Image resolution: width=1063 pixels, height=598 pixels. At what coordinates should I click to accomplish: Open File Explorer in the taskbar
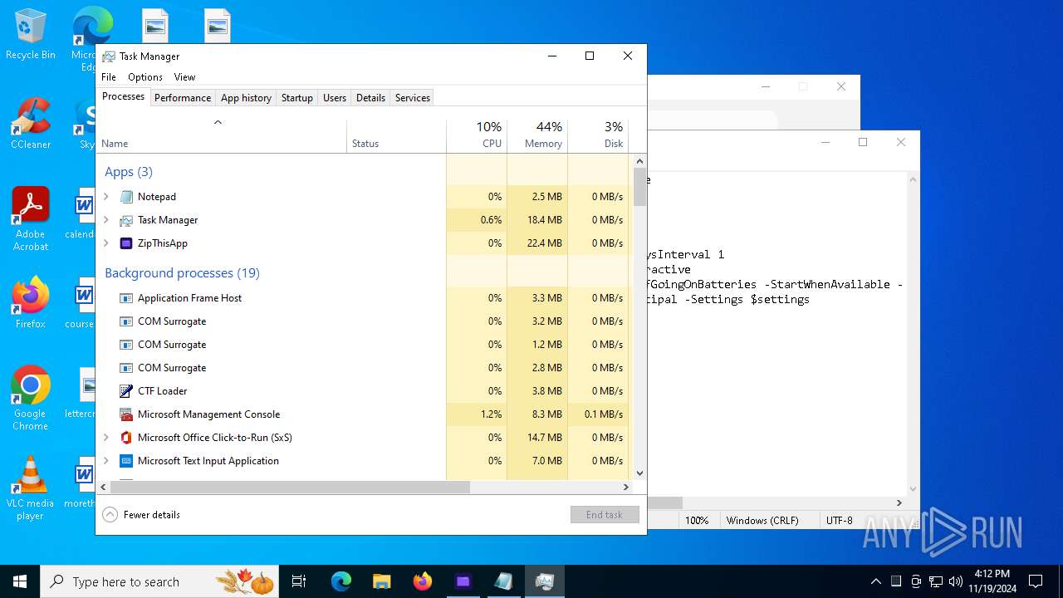click(382, 581)
